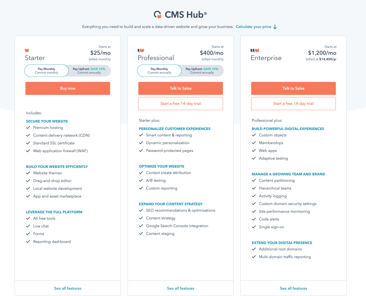
Task: Click the checkmark beside Reporting dashboard
Action: 28,242
